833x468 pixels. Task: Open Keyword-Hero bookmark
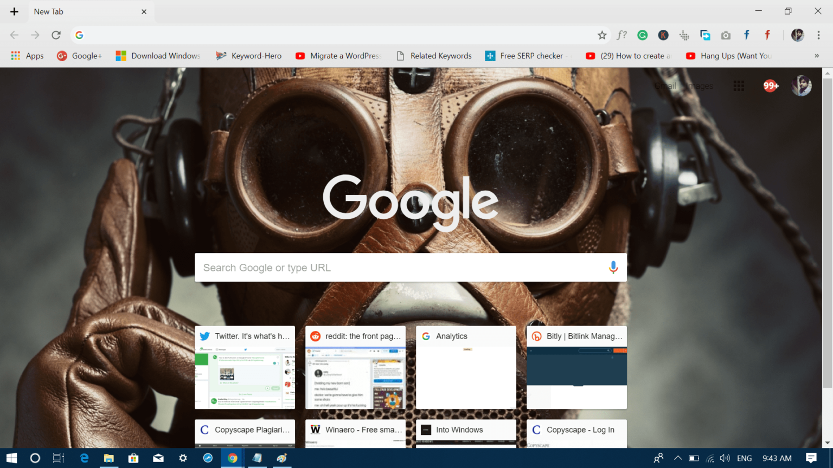point(249,56)
